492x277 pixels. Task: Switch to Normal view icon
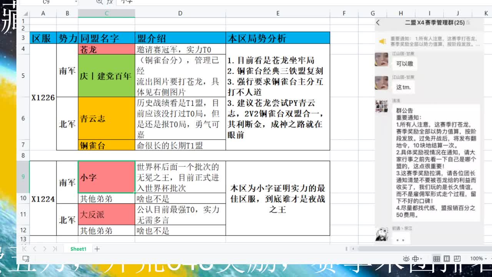click(437, 259)
